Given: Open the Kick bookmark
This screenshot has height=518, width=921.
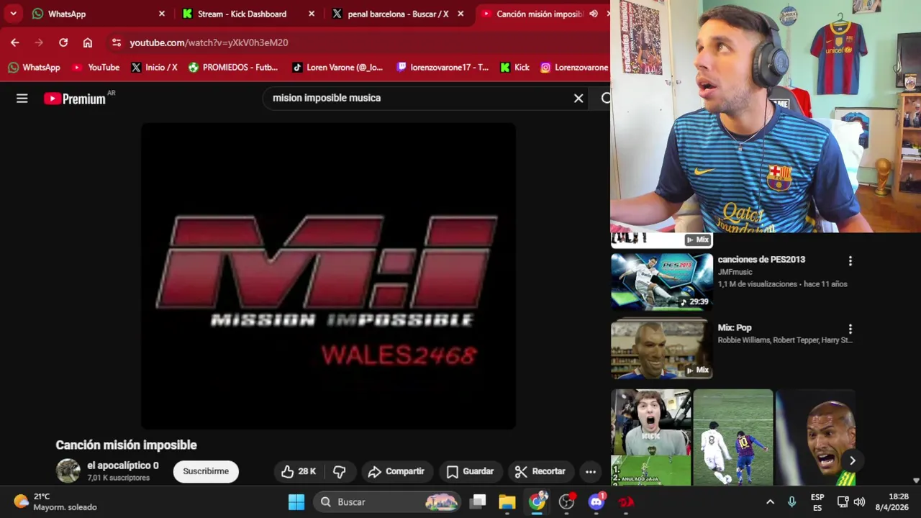Looking at the screenshot, I should point(514,67).
